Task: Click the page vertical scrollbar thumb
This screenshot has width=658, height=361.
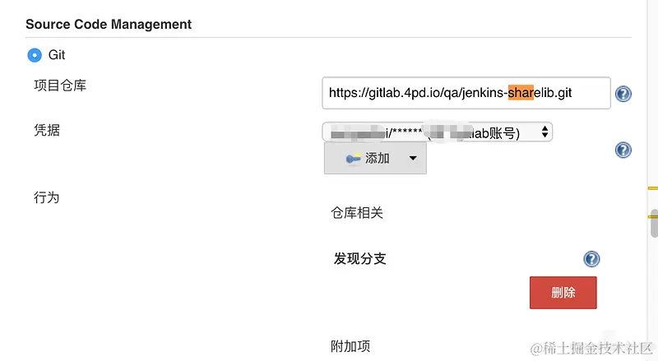Action: point(654,224)
